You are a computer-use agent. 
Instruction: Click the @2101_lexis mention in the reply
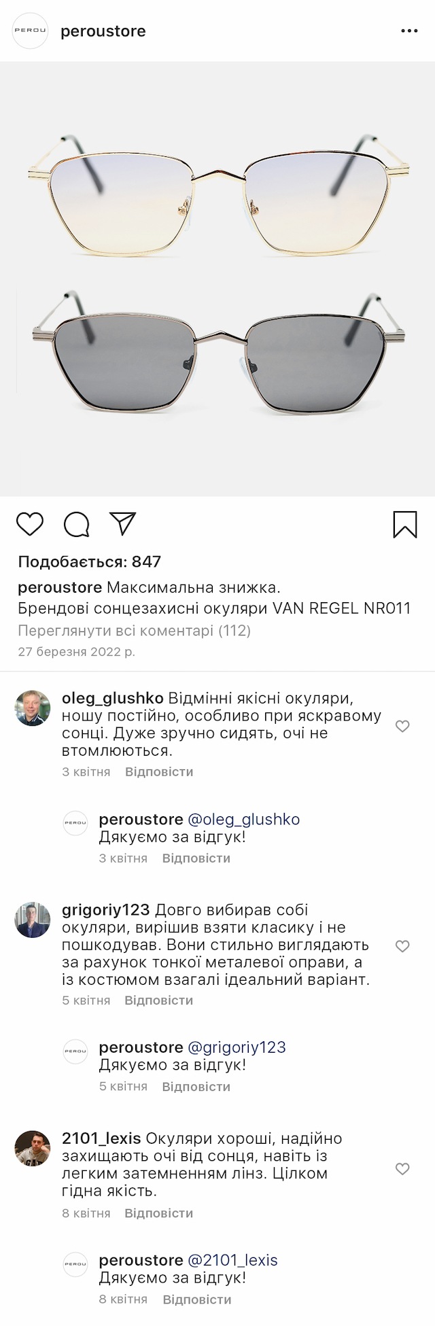click(232, 1260)
